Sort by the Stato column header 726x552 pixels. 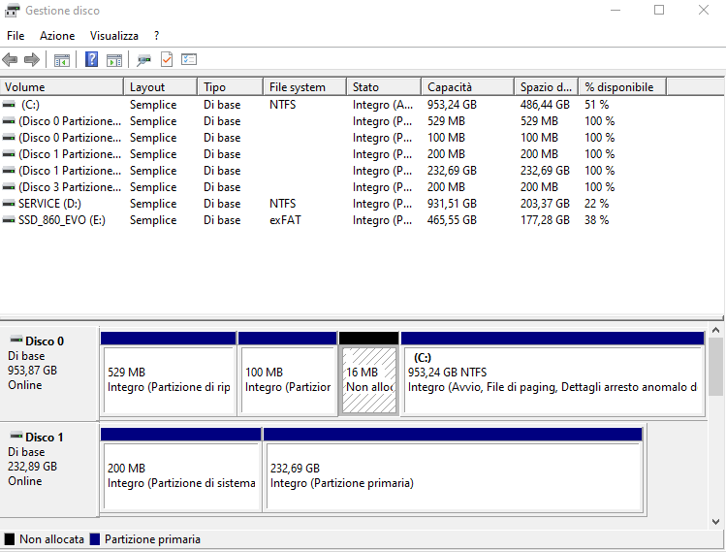click(384, 87)
